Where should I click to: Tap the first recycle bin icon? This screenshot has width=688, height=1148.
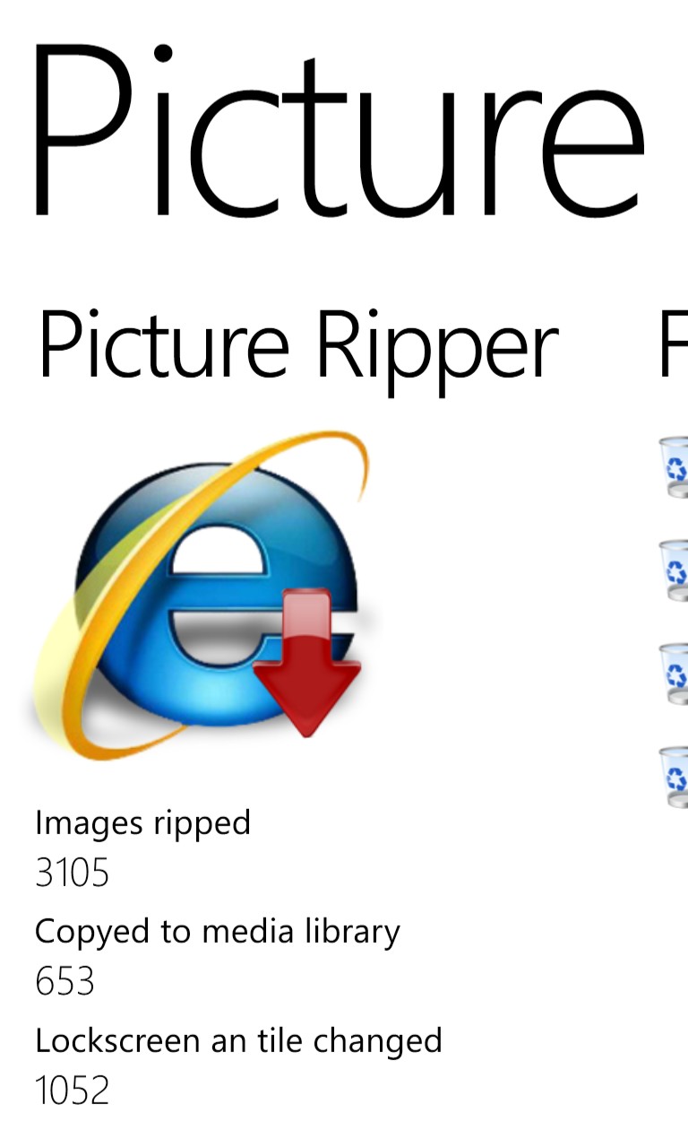(x=674, y=466)
